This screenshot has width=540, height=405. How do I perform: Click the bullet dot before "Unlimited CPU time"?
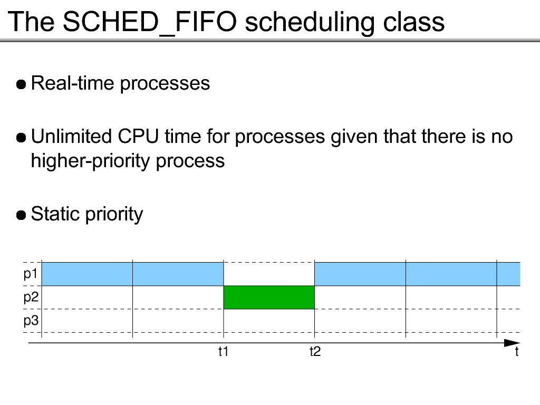tap(22, 138)
